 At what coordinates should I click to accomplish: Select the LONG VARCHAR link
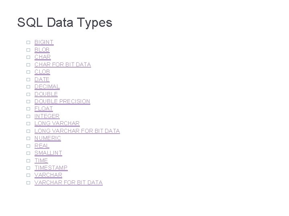coord(57,123)
